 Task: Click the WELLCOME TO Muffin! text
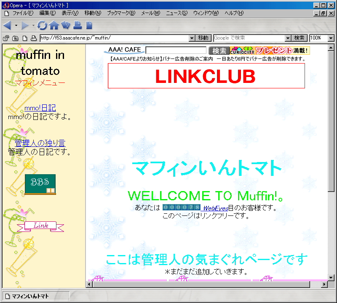(206, 196)
